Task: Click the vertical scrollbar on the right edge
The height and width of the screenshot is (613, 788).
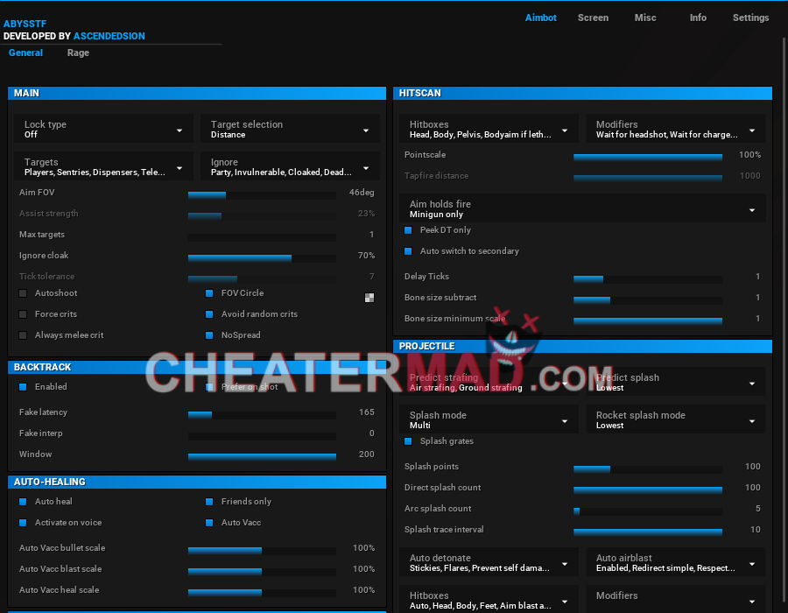Action: click(x=784, y=321)
